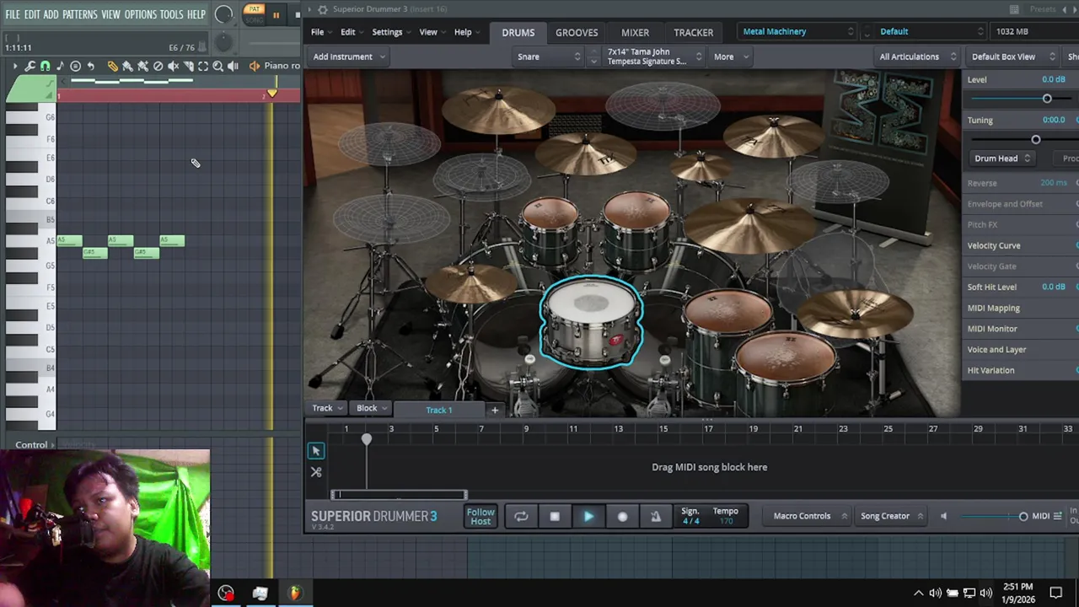Click the Windows notification center icon
This screenshot has height=607, width=1079.
(x=1056, y=593)
